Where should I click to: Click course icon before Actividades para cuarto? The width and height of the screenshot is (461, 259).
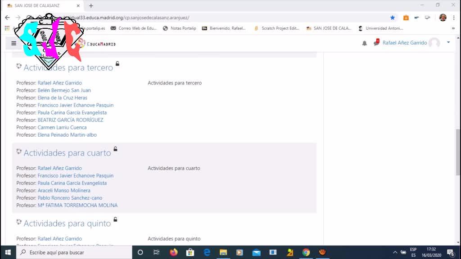coord(19,152)
